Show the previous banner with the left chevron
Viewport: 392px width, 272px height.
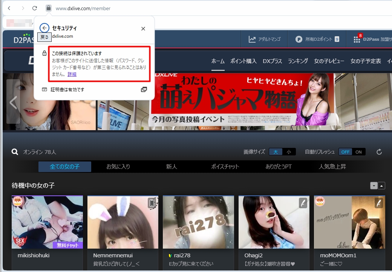tap(13, 102)
